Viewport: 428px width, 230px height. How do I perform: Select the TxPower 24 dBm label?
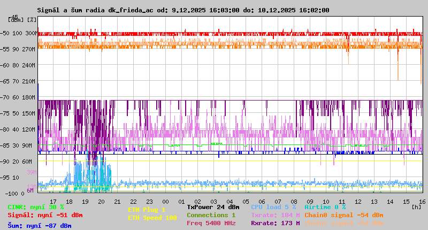213,207
